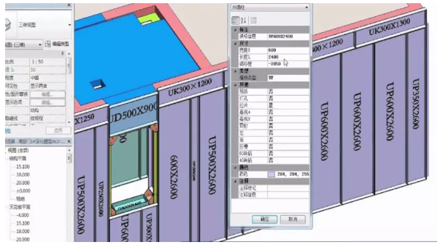The image size is (446, 249).
Task: Toggle the 60斜铝 value 否
Action: click(288, 153)
